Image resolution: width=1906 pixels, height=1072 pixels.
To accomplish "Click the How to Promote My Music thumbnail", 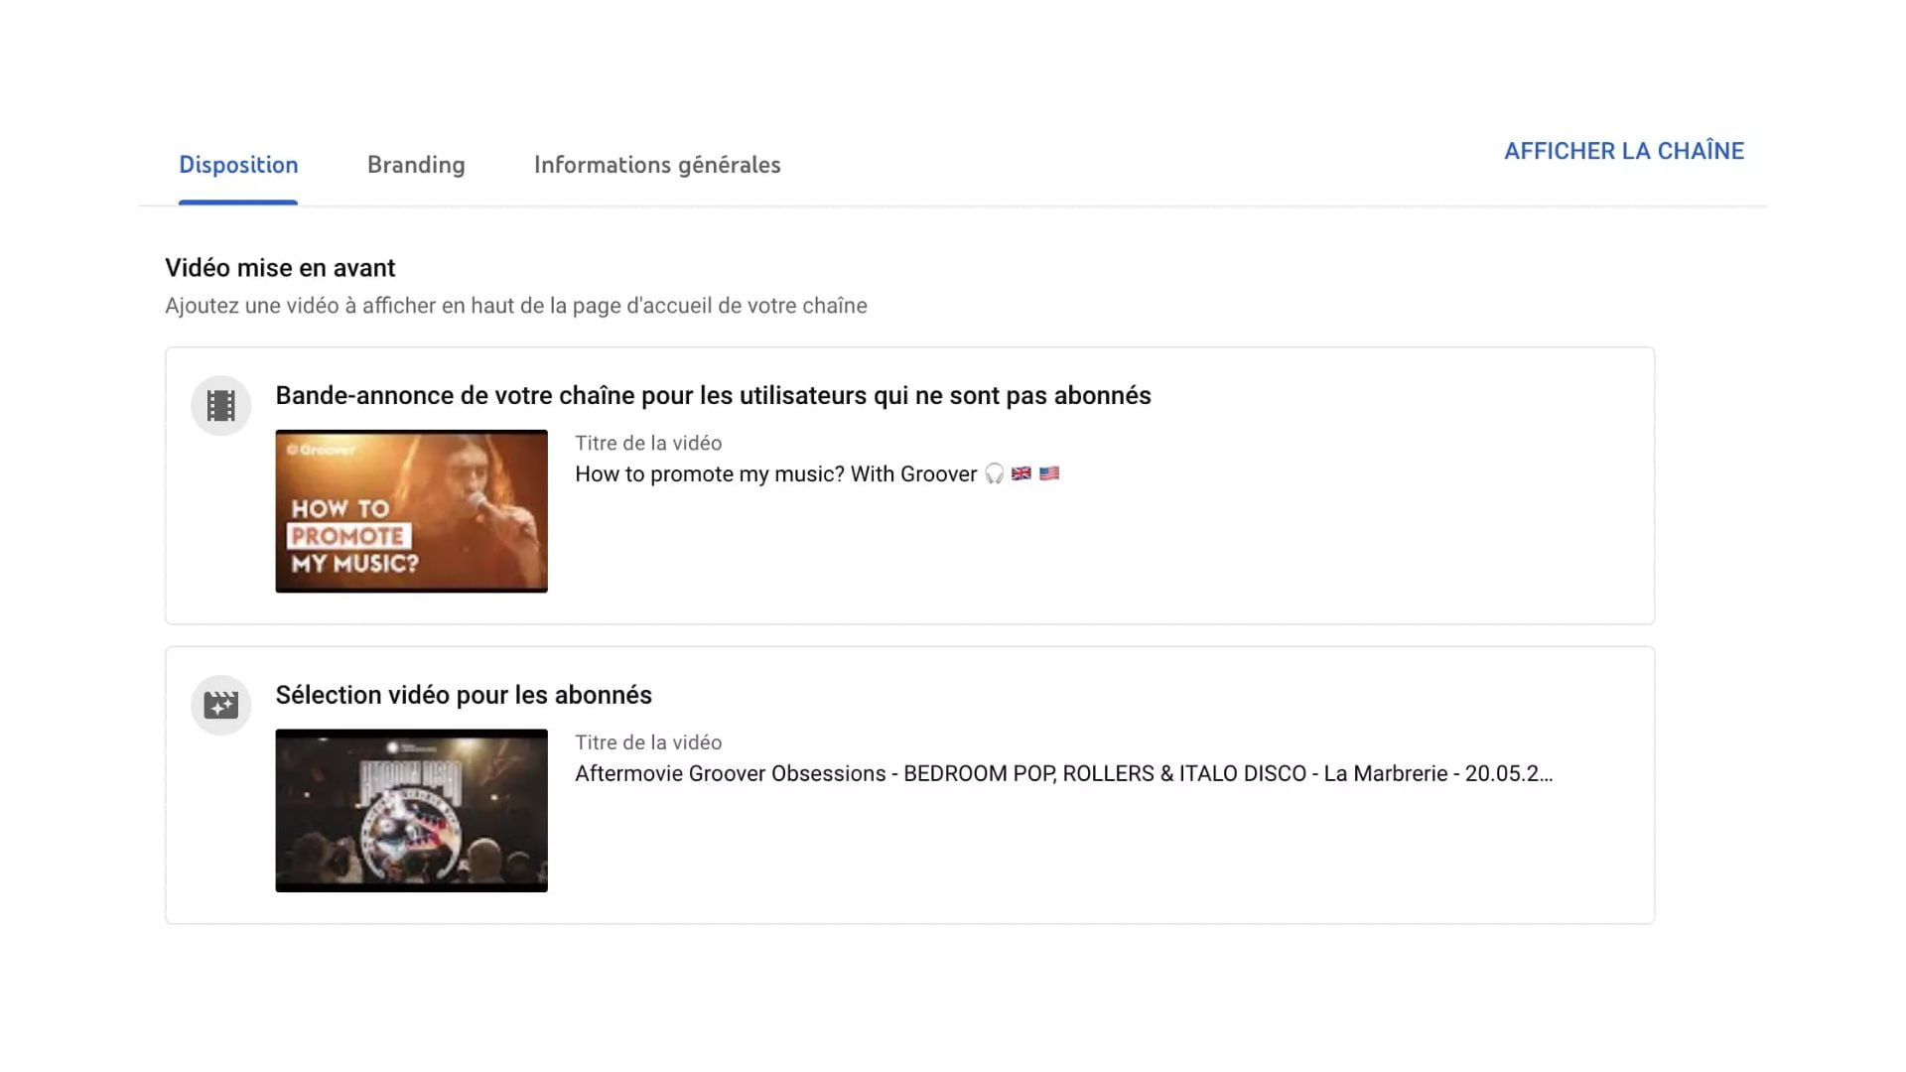I will pos(411,511).
